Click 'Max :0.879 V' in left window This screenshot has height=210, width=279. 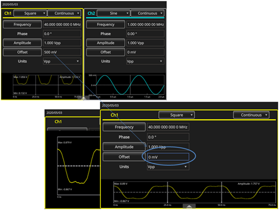tap(65, 142)
